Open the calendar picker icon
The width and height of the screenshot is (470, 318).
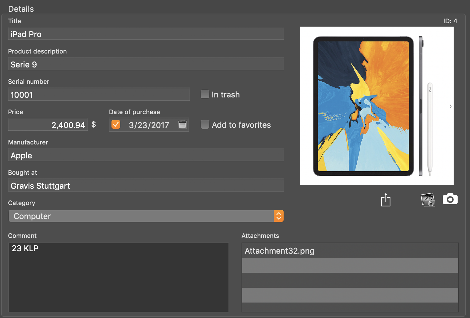(x=183, y=124)
